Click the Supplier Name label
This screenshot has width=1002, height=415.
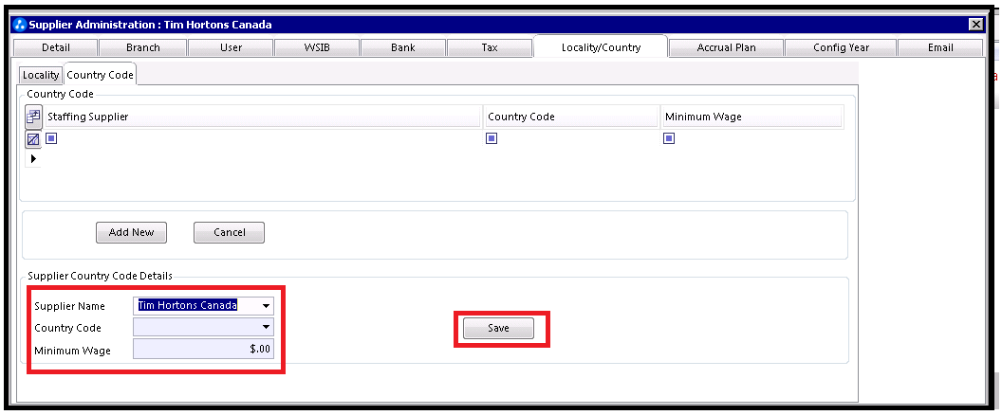click(x=69, y=306)
